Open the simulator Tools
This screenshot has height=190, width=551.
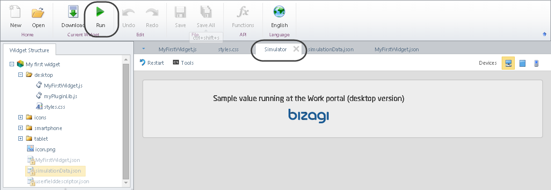pos(184,63)
